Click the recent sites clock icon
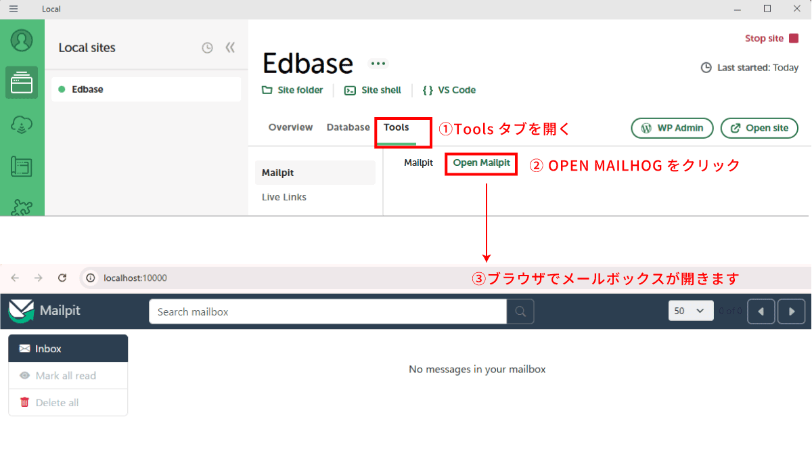This screenshot has width=812, height=457. (208, 48)
